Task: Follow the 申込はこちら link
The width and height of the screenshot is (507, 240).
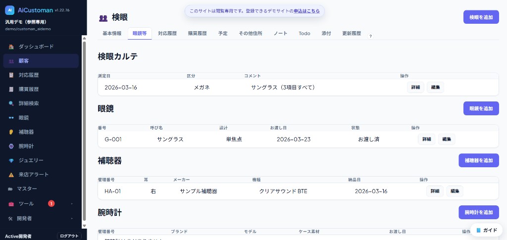Action: pyautogui.click(x=306, y=11)
